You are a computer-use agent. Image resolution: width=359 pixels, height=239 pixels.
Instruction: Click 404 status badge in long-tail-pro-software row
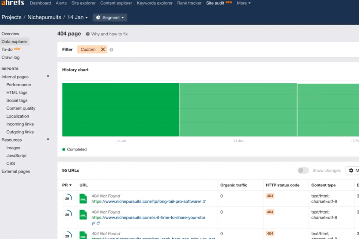coord(270,196)
